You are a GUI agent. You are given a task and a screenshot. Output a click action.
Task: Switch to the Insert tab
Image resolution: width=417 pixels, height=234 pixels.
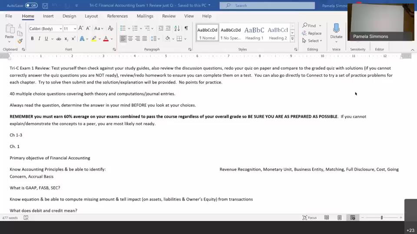[x=48, y=16]
